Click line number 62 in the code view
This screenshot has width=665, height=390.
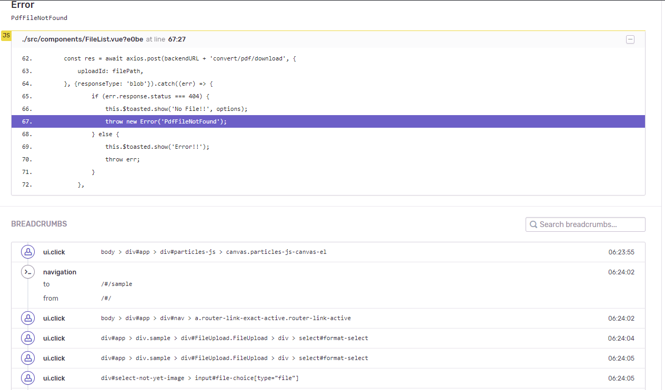coord(26,58)
